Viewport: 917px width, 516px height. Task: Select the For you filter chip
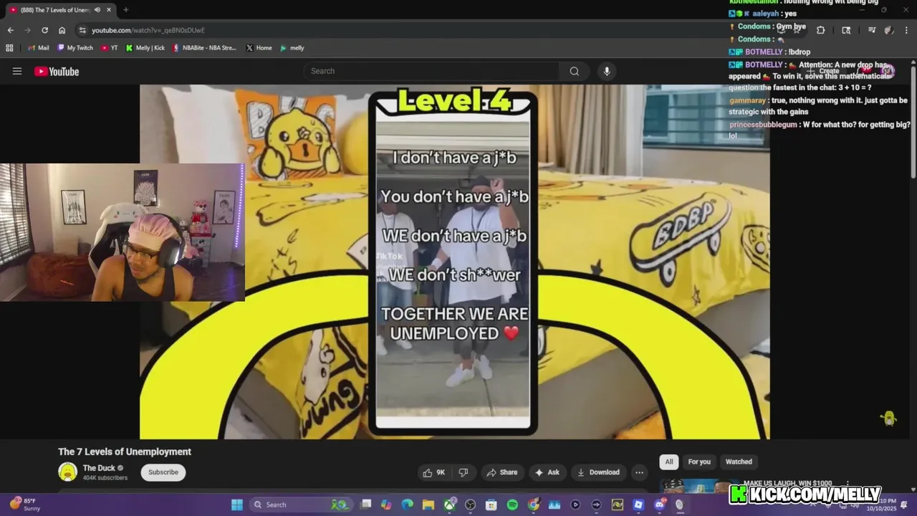tap(699, 462)
